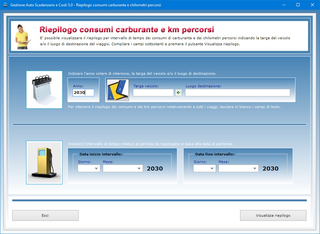The image size is (320, 234).
Task: Click the 2030 year in start interval
Action: pos(155,169)
